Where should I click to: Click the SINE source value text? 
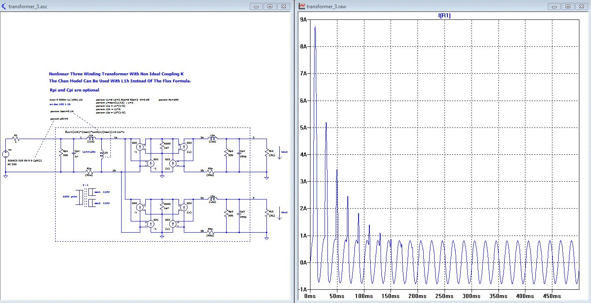click(25, 160)
